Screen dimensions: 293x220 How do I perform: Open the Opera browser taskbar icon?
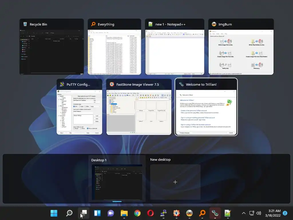tap(151, 213)
